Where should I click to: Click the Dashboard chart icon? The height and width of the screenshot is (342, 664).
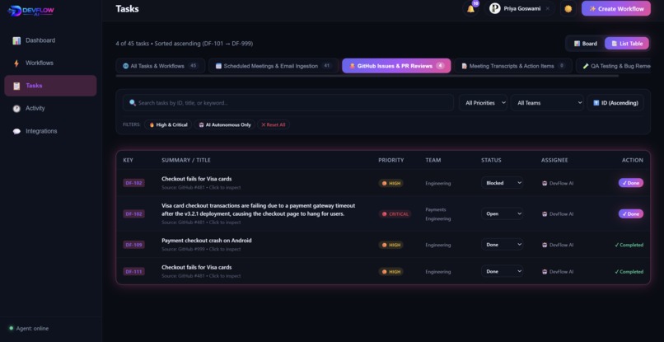[16, 40]
